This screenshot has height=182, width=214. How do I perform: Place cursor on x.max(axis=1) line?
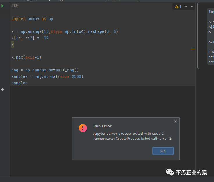(26, 57)
